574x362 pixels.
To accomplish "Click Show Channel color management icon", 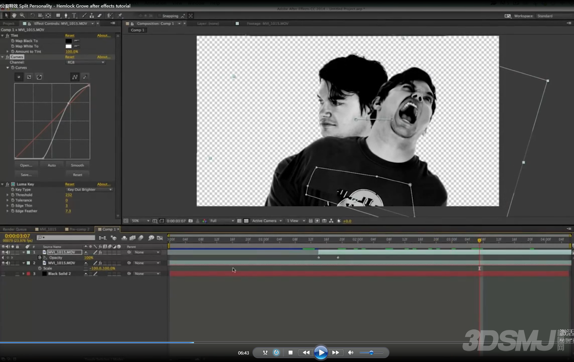I will coord(204,221).
